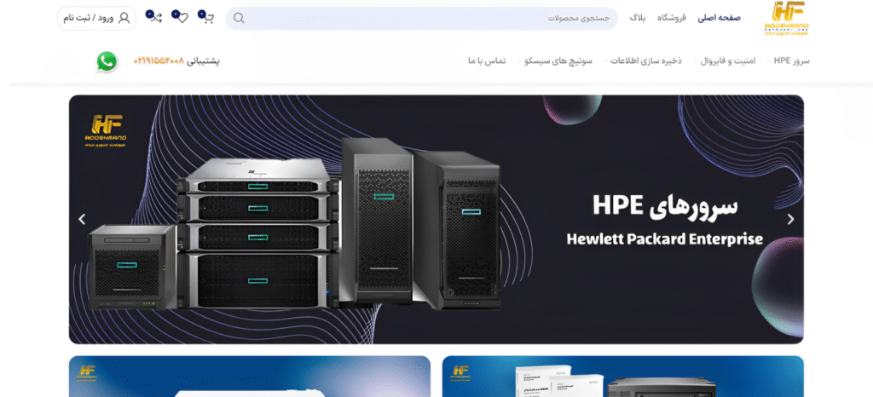Viewport: 873px width, 397px height.
Task: Open the lower left promotional banner
Action: click(250, 377)
